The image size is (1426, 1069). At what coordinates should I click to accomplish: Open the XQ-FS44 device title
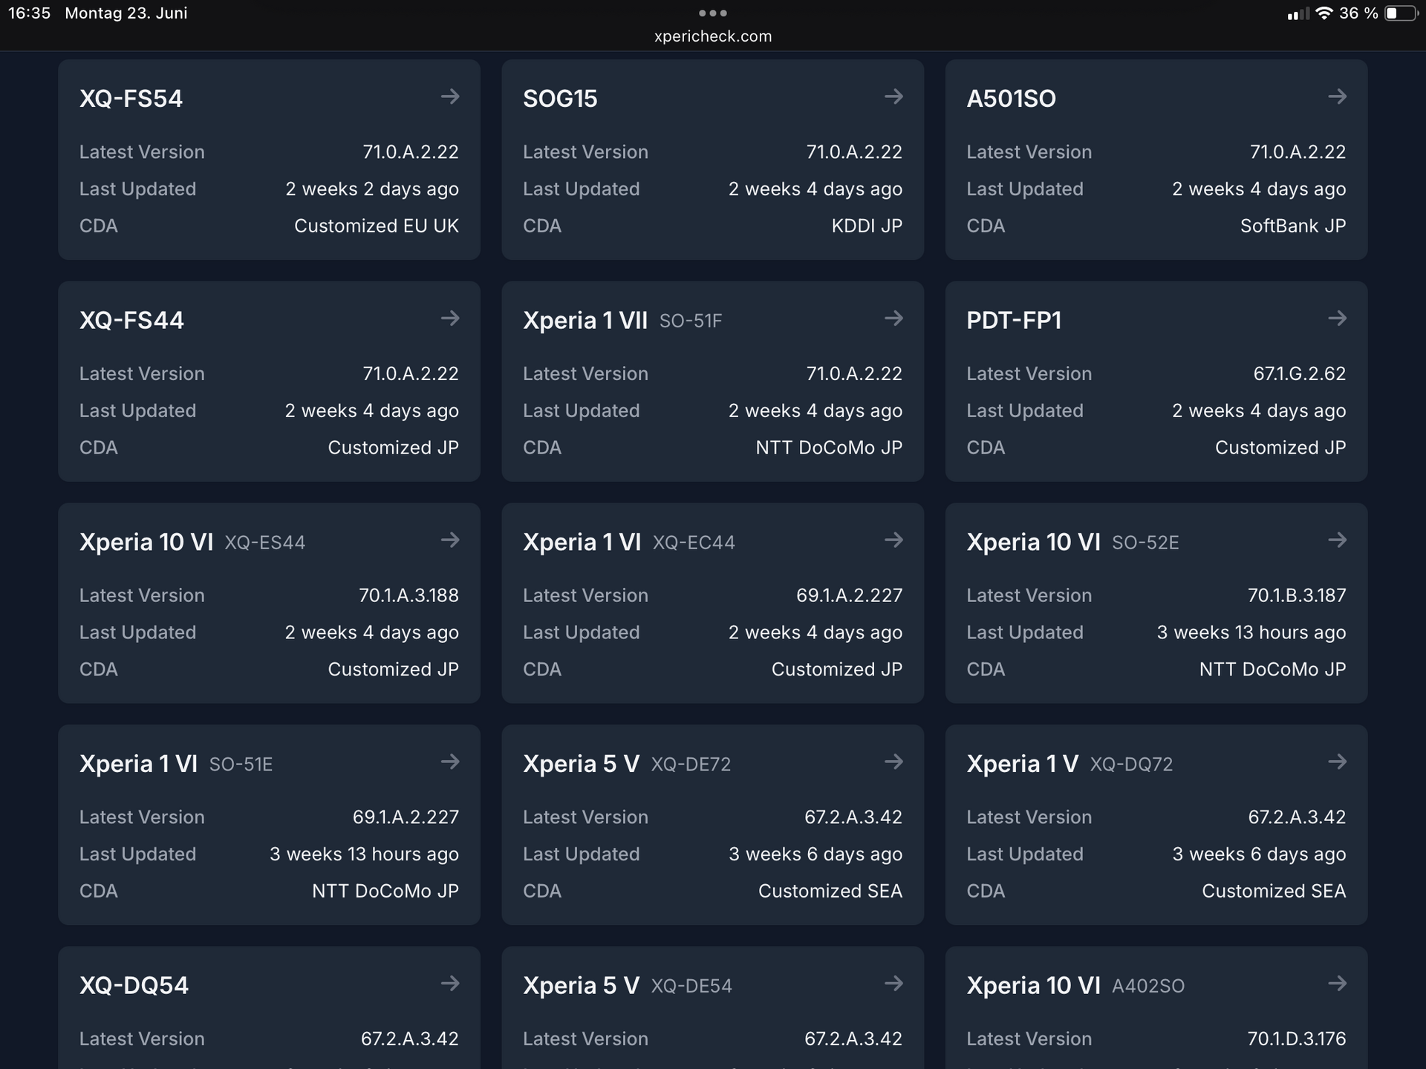(x=131, y=321)
